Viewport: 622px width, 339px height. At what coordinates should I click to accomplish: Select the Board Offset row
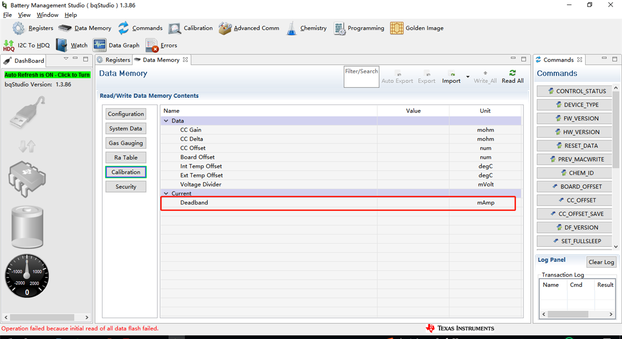click(x=341, y=158)
